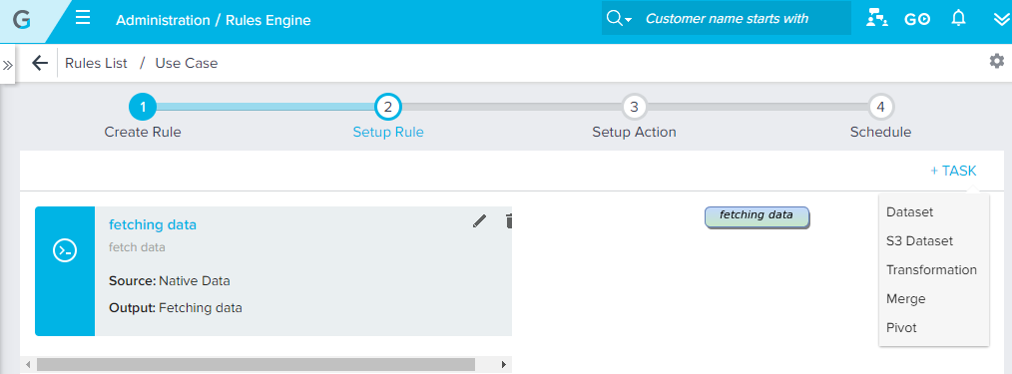Click the task terminal prompt icon
Image resolution: width=1012 pixels, height=374 pixels.
coord(65,249)
